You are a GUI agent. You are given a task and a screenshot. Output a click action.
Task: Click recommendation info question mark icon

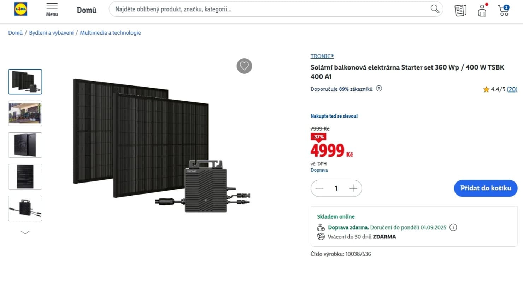click(x=379, y=89)
